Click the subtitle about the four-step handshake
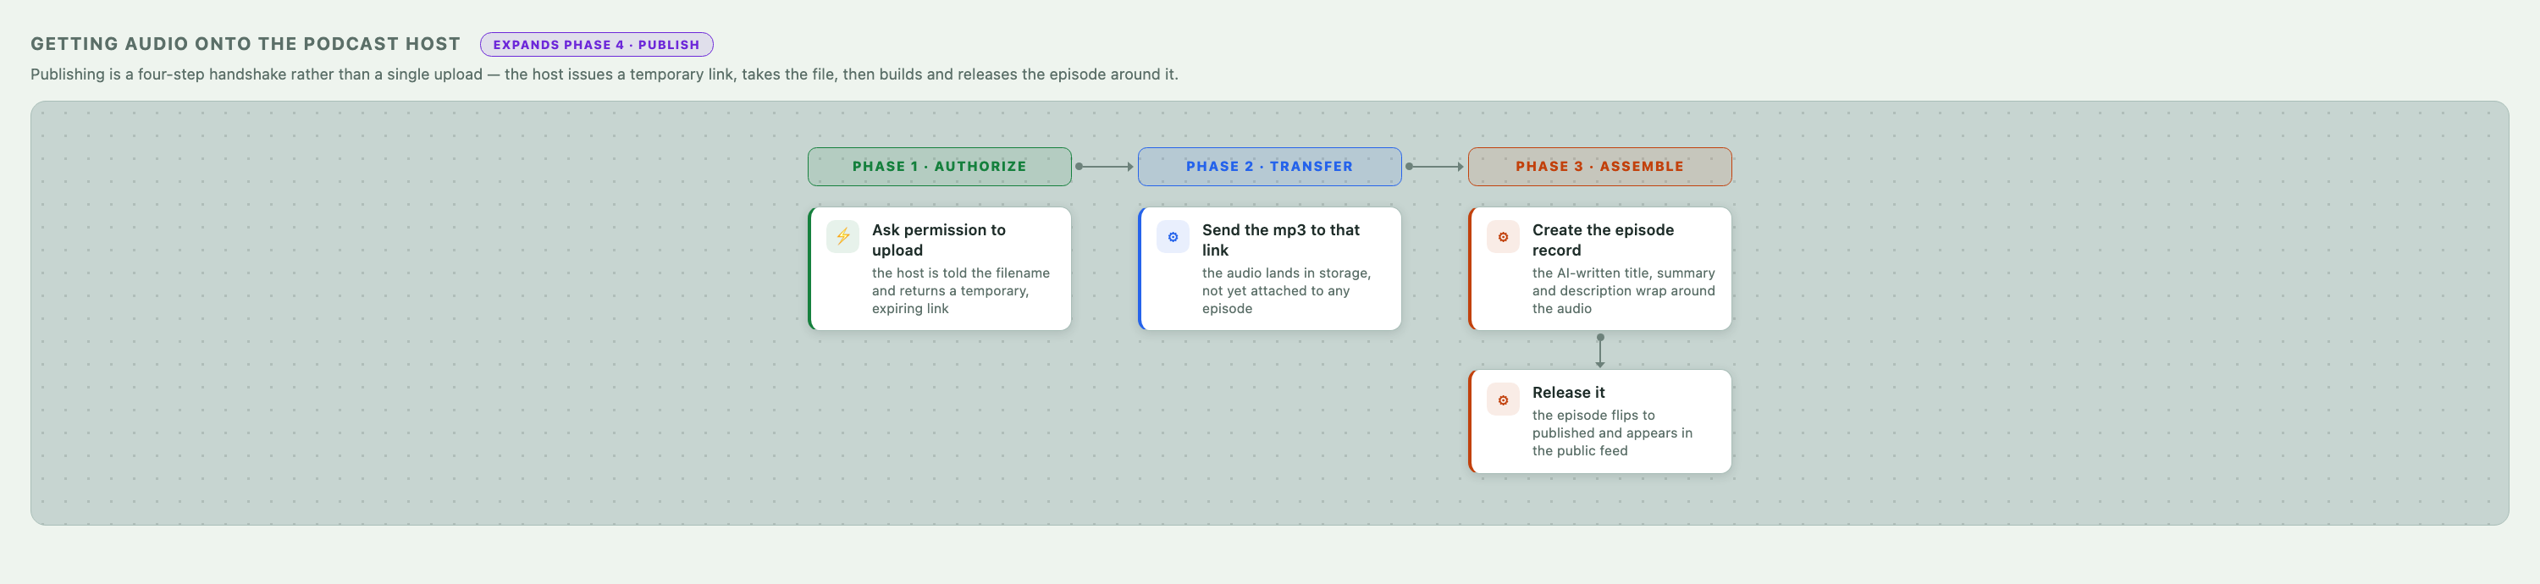 coord(605,74)
